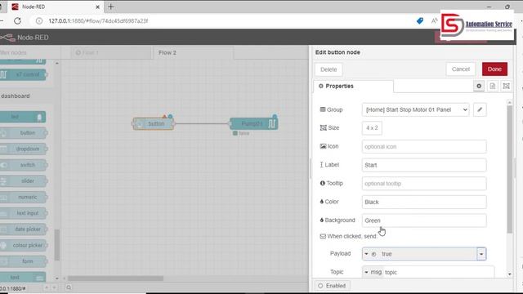
Task: Click the workspace search magnifier icon
Action: coord(69,287)
